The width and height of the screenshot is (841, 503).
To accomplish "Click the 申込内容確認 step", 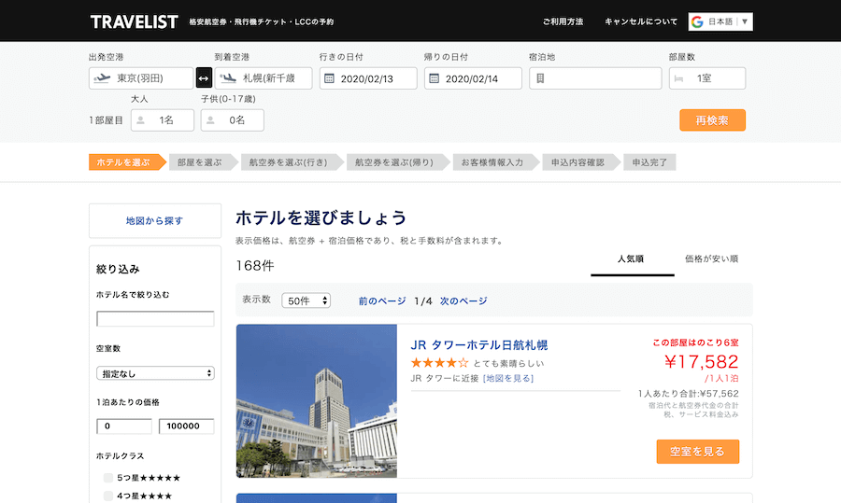I will click(x=579, y=162).
